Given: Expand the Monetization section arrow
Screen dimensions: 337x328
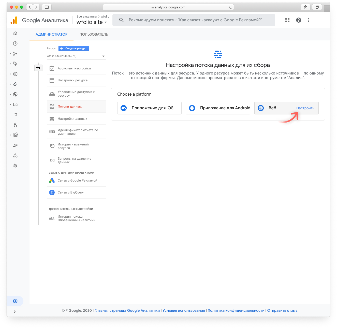Looking at the screenshot, I should pos(10,74).
